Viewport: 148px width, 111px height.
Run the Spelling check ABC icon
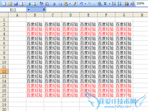(x=41, y=4)
